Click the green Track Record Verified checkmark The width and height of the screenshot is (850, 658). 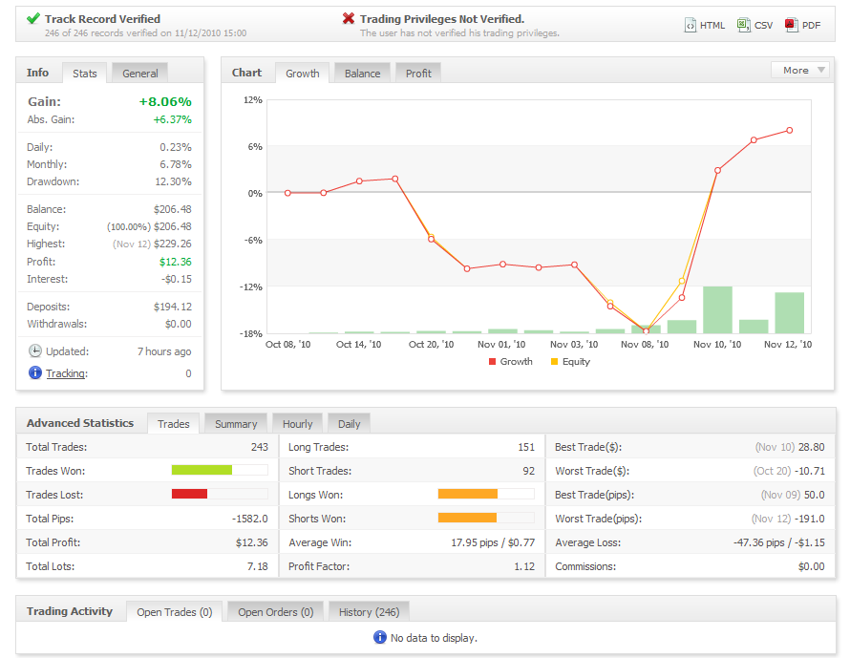(x=32, y=19)
